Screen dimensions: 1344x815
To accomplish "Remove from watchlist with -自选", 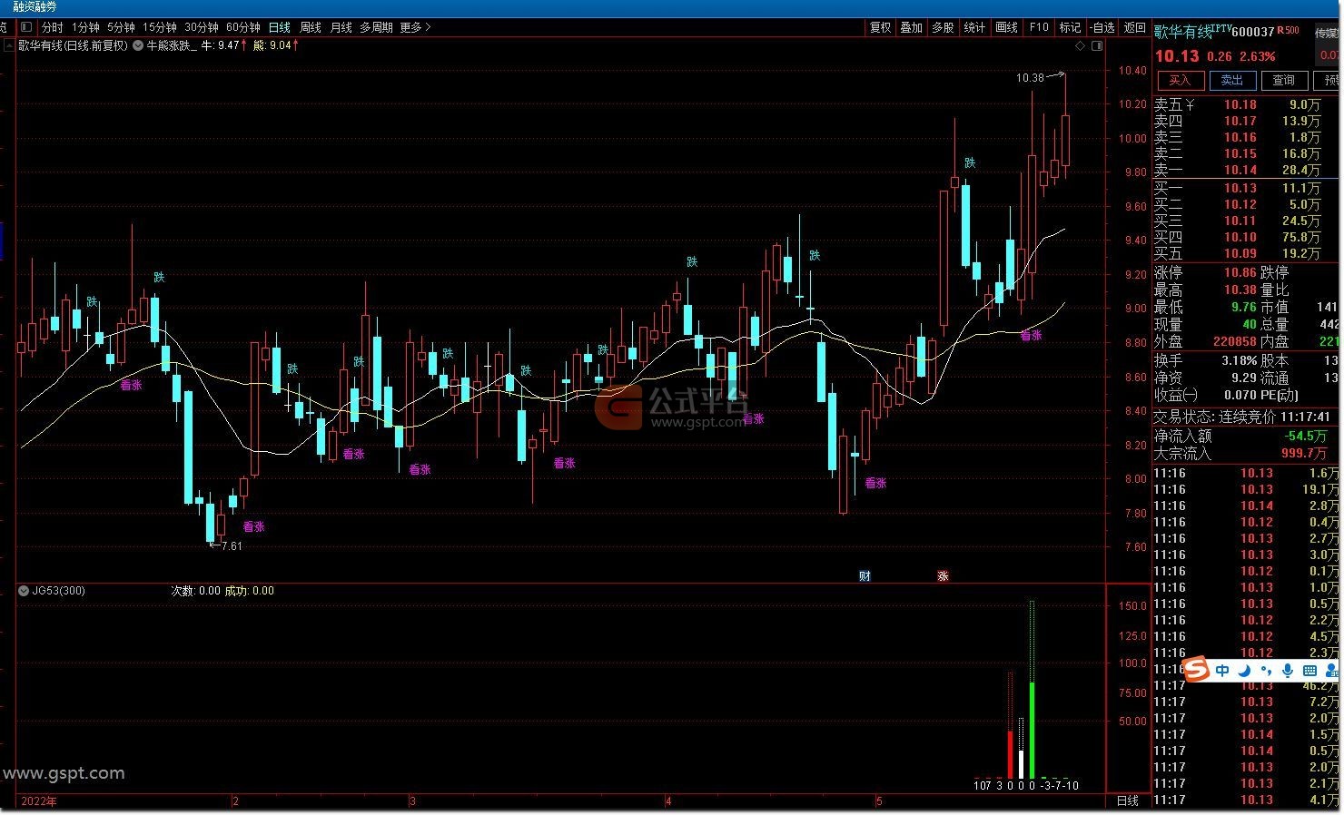I will 1102,27.
